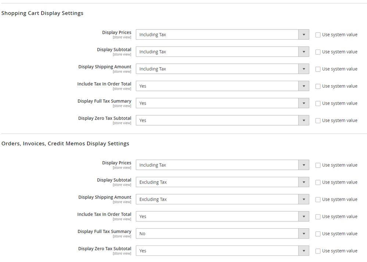
Task: Enable system value for Shopping Cart Shipping Amount
Action: 318,69
